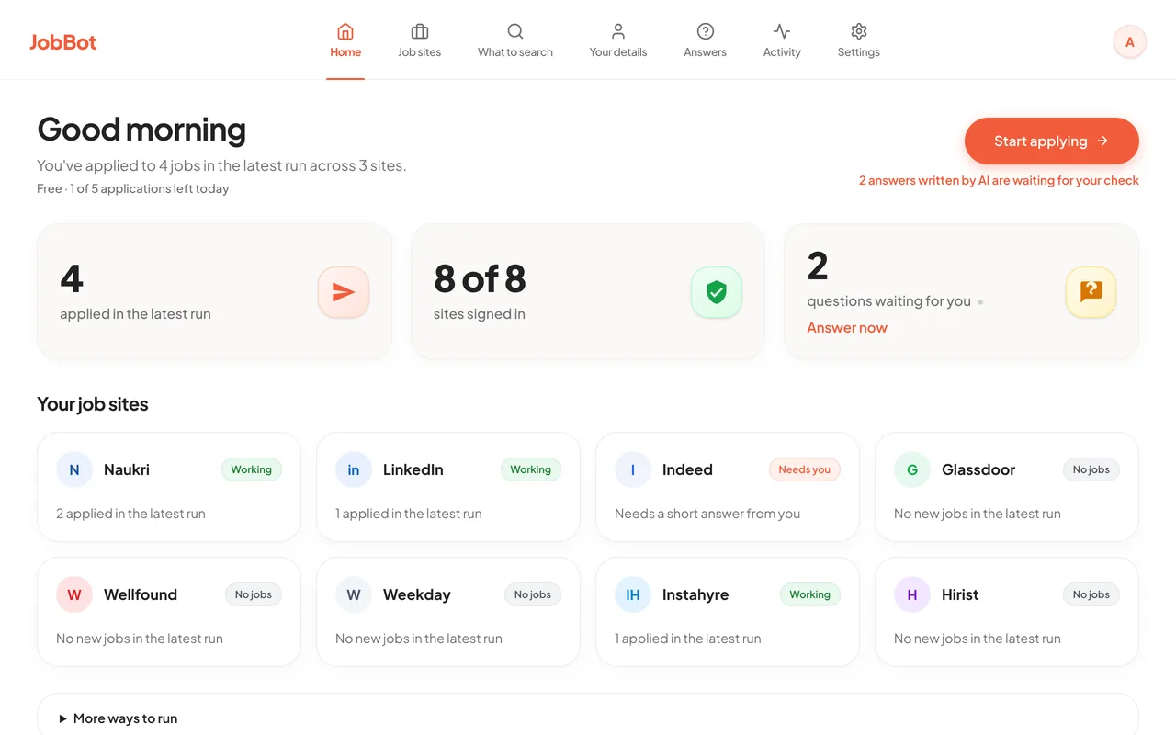The image size is (1176, 735).
Task: Open the Home tab
Action: coord(345,40)
